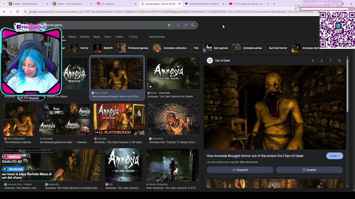View site info icon in address bar

tap(25, 12)
